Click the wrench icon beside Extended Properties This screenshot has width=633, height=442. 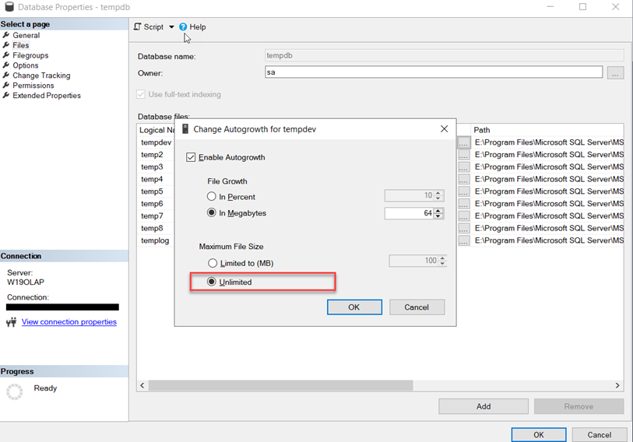[6, 95]
